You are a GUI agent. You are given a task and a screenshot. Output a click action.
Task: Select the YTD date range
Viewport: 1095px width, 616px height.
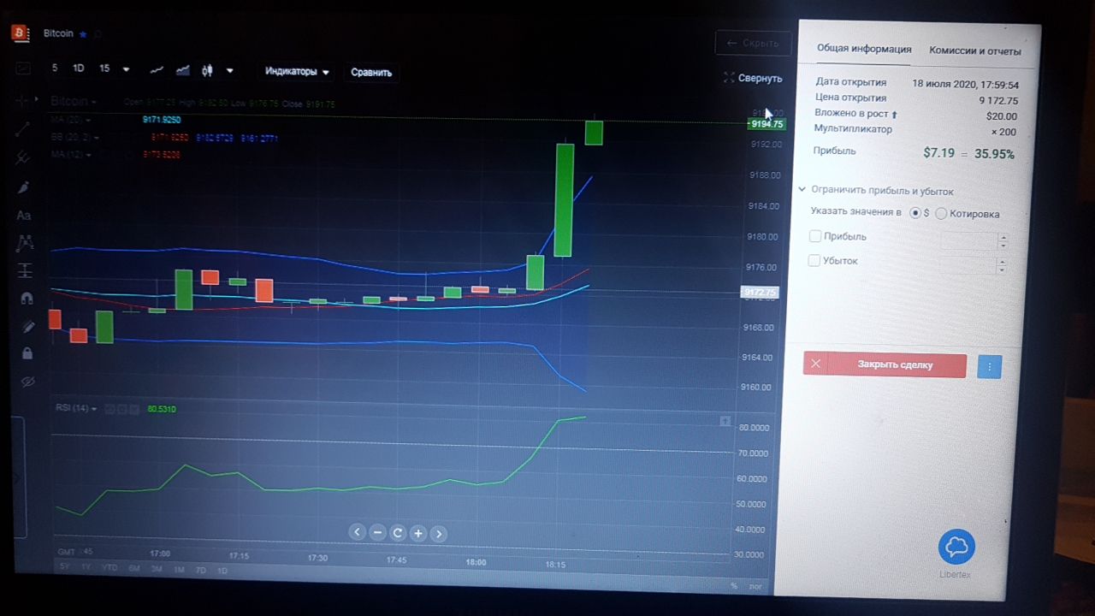click(109, 567)
